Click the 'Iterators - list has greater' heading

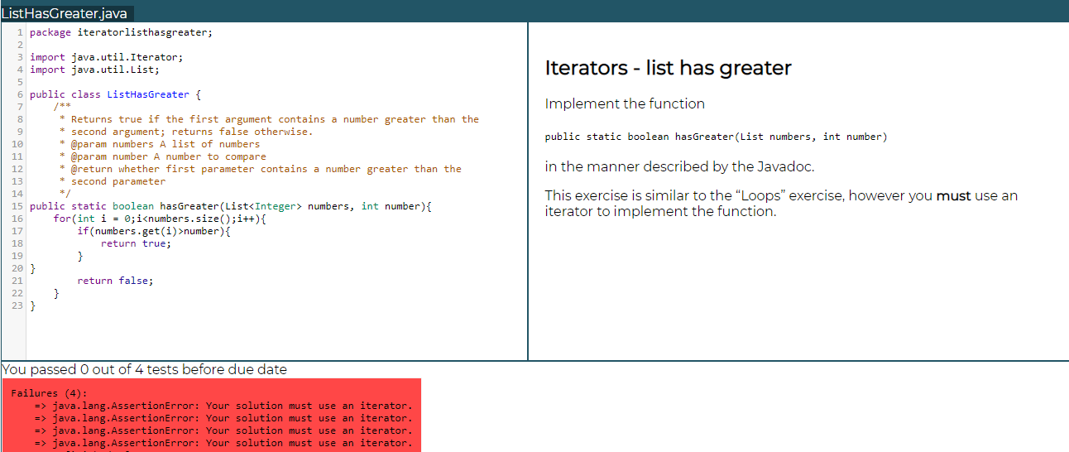[x=669, y=68]
